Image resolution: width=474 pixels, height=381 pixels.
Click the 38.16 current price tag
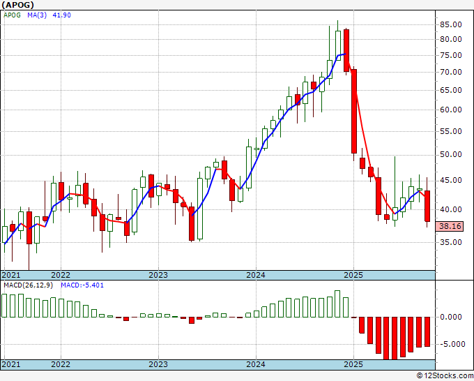click(x=450, y=226)
